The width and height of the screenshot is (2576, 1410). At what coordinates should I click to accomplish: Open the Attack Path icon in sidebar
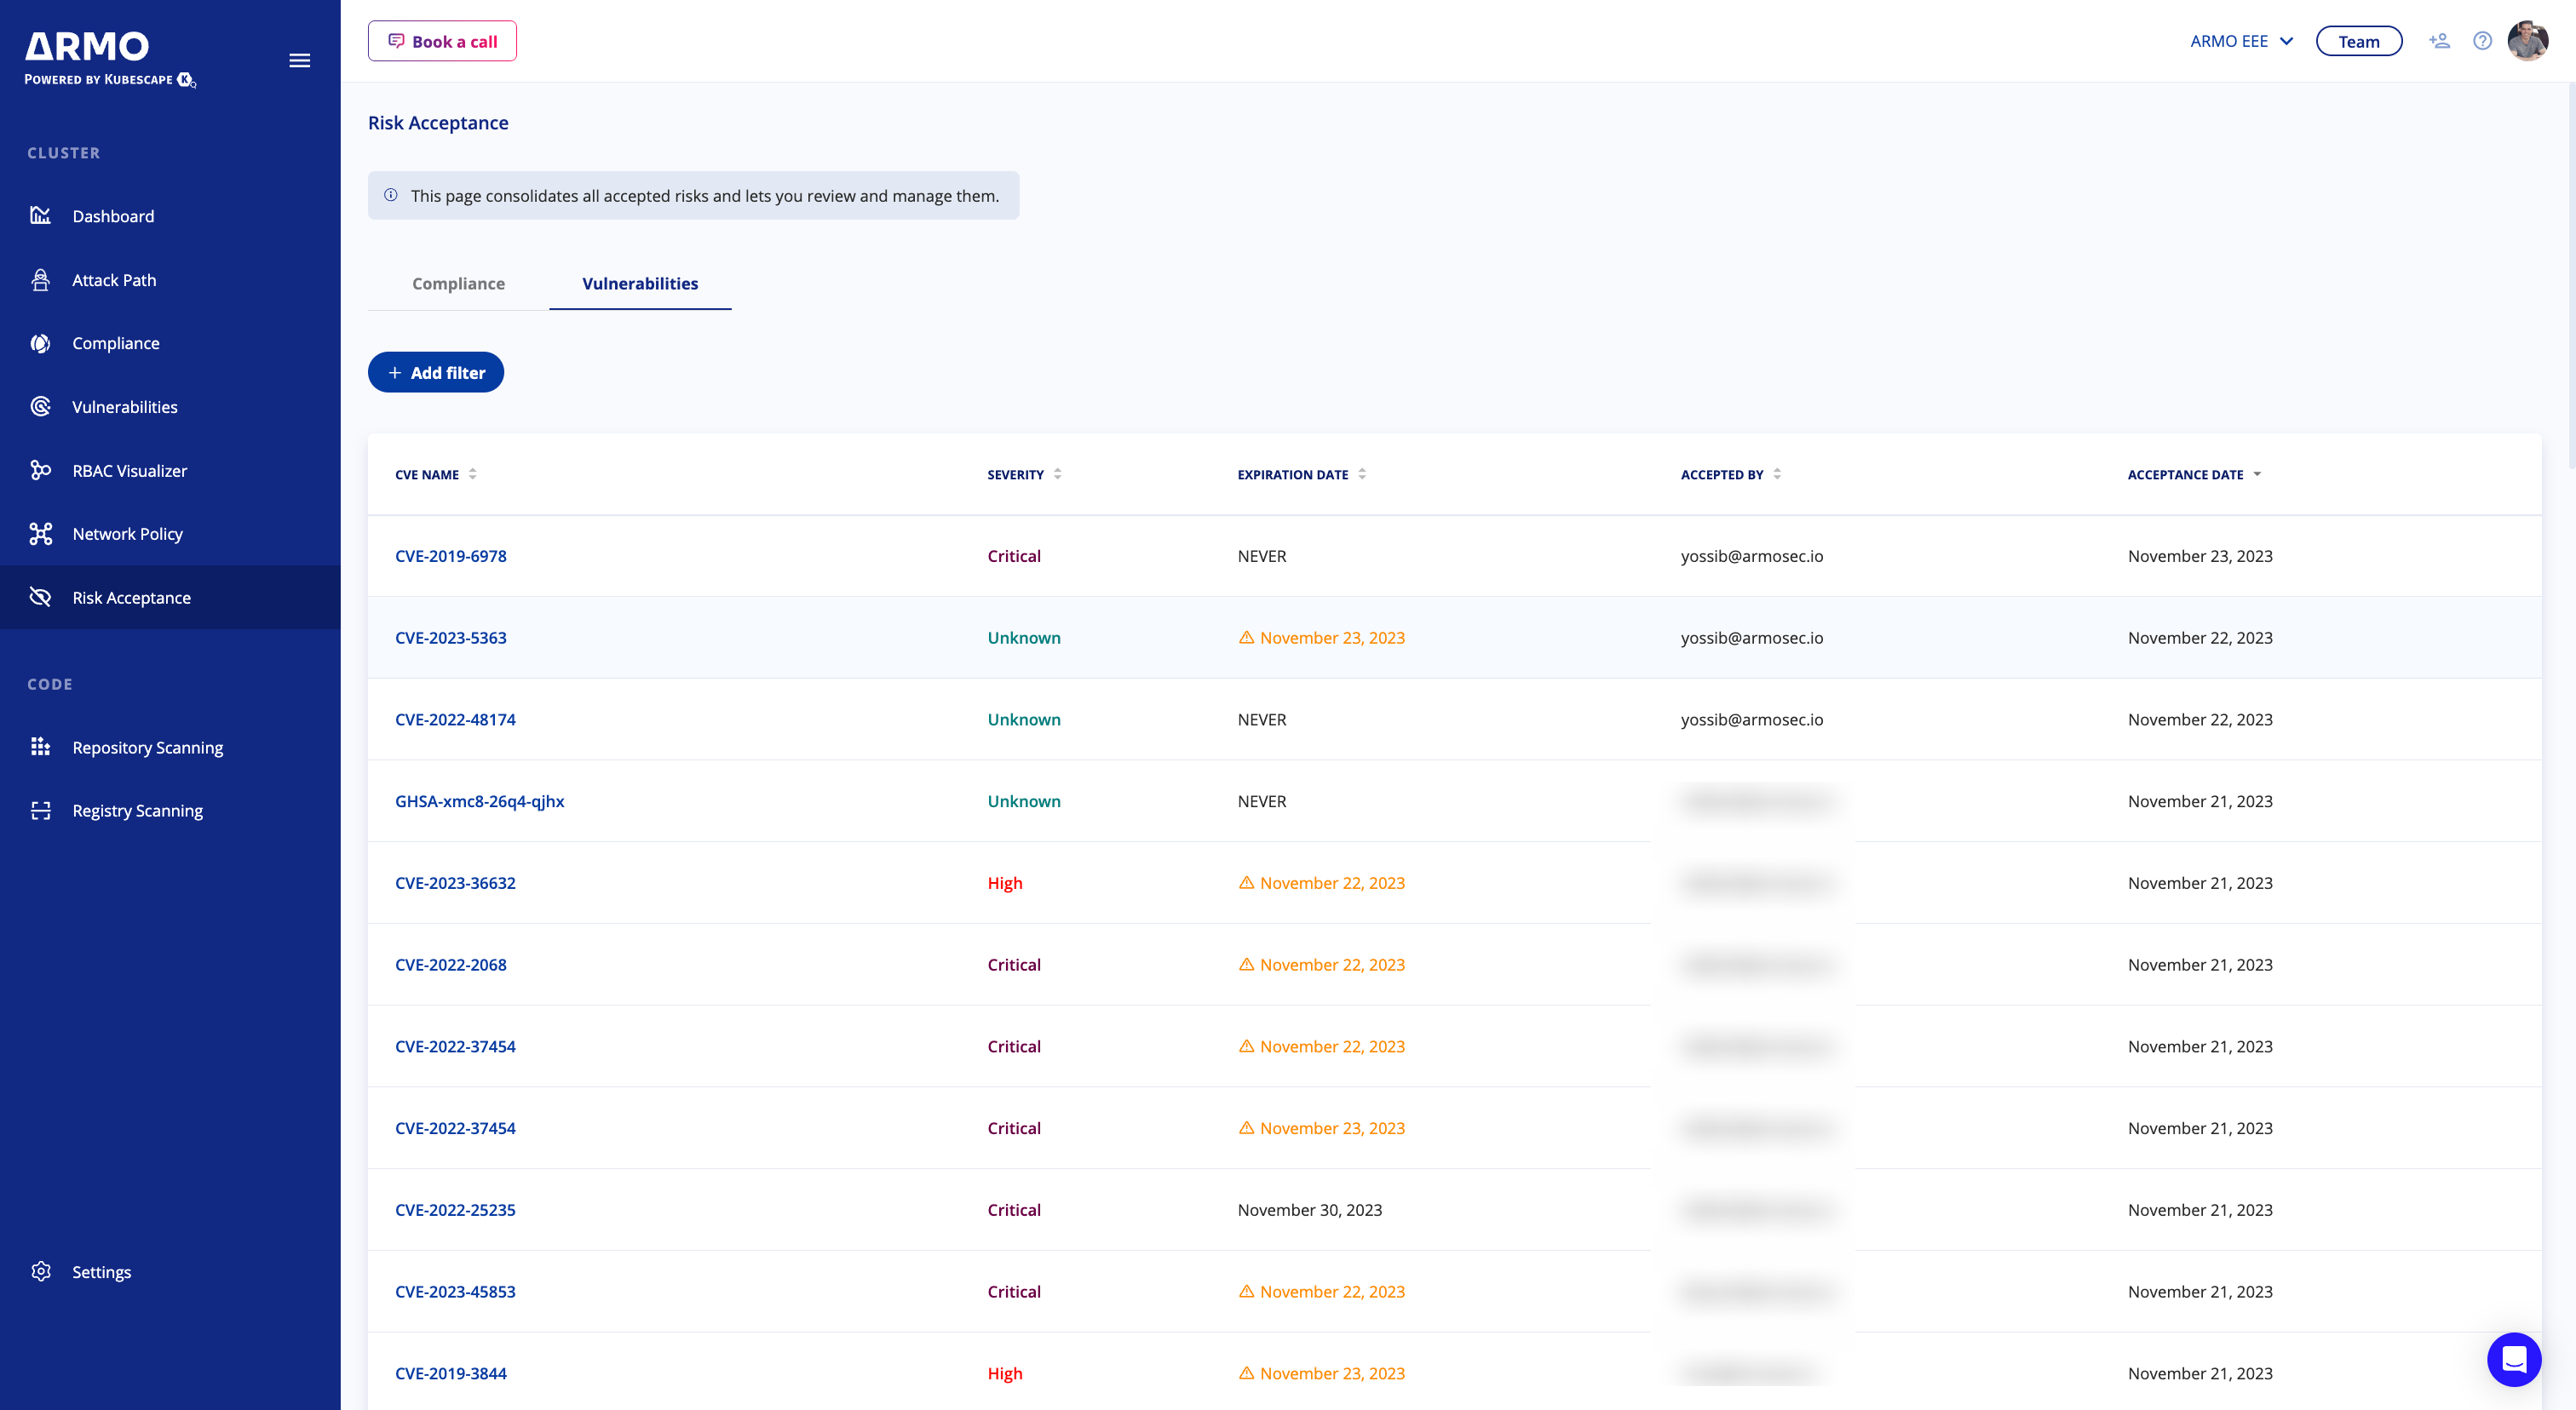pyautogui.click(x=40, y=280)
